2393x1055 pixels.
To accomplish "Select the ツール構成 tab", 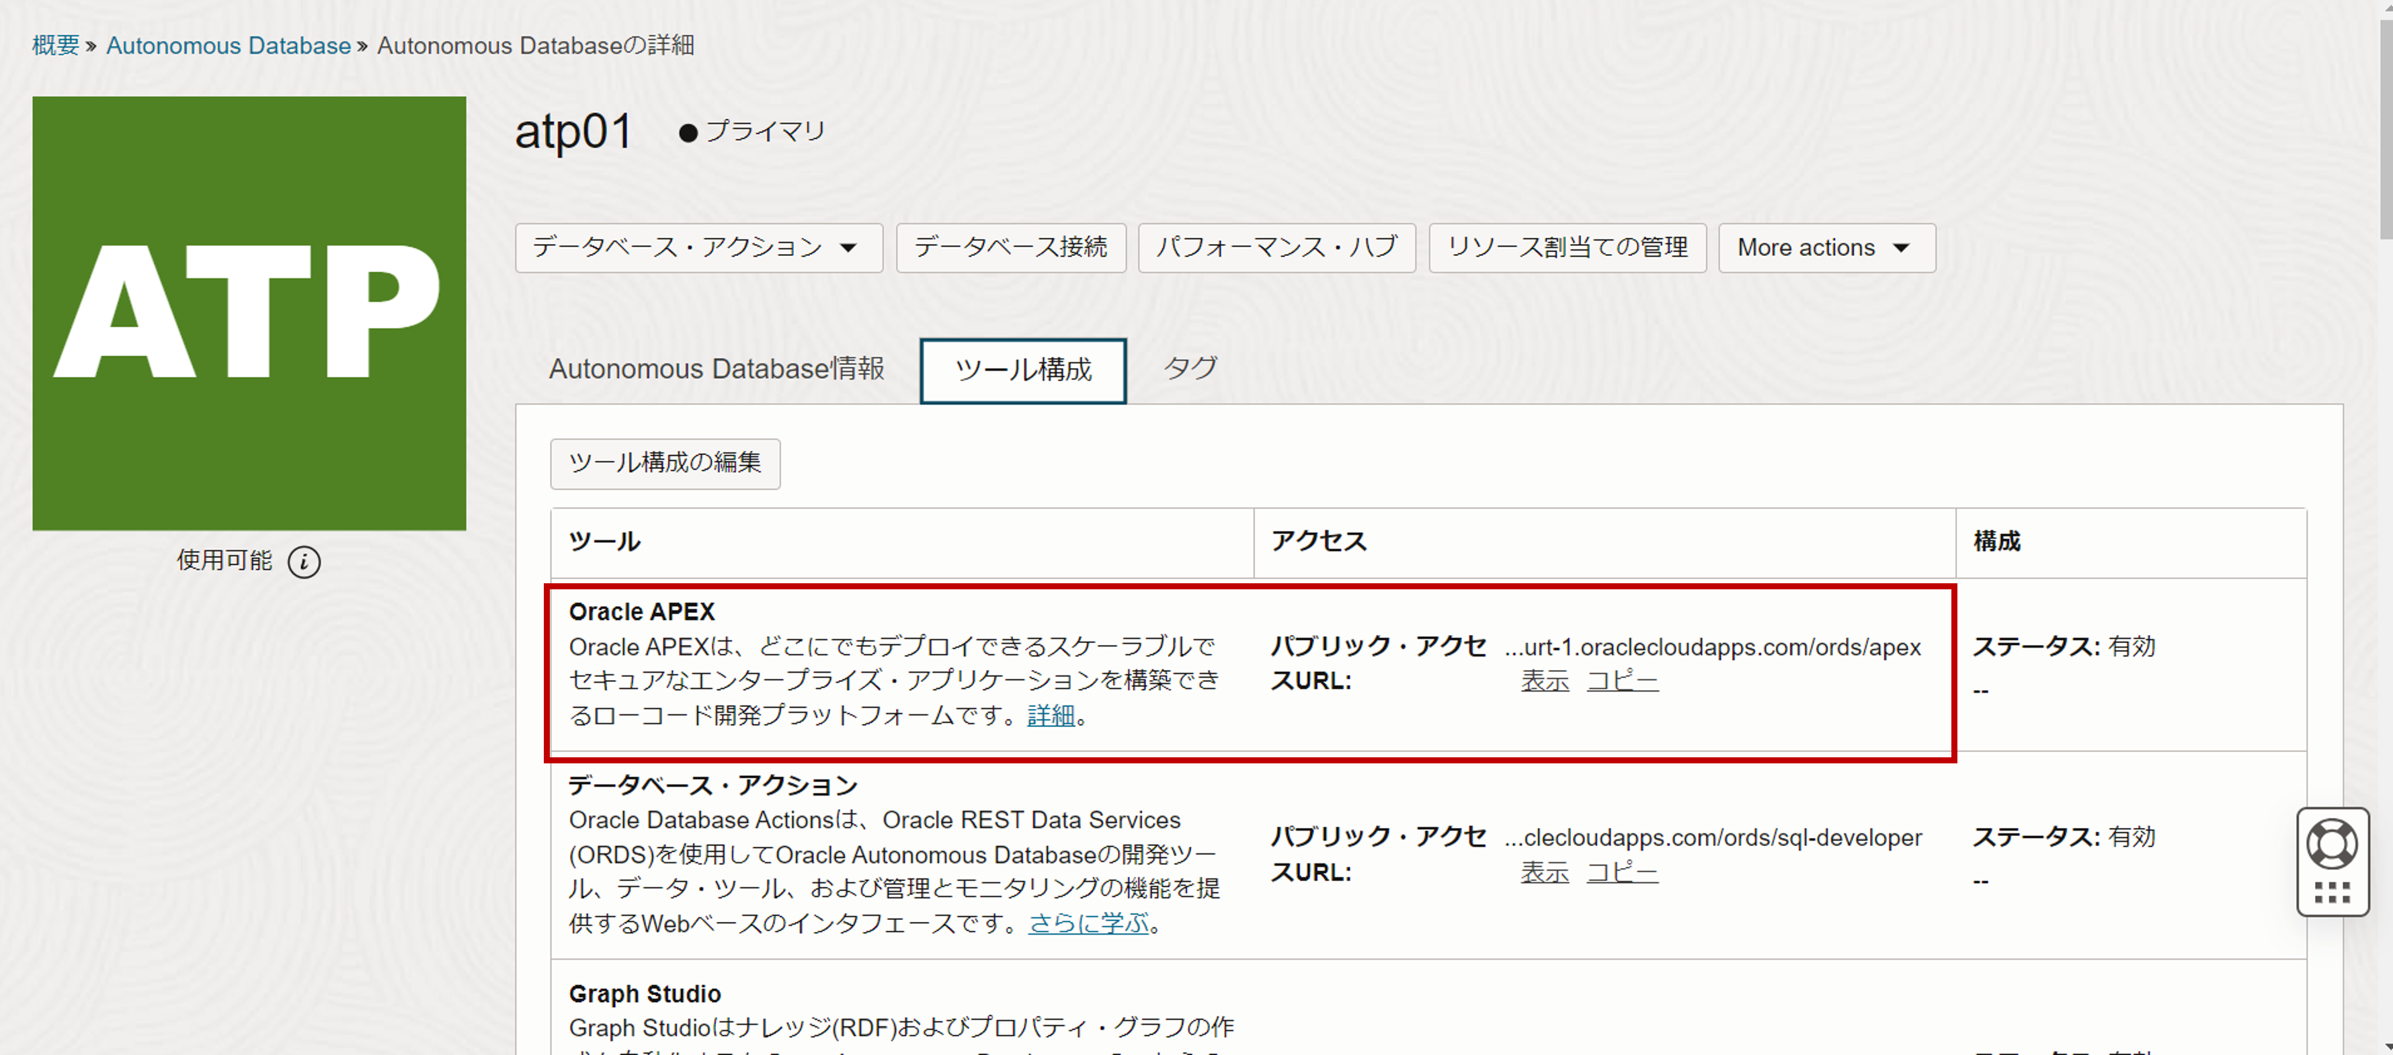I will pyautogui.click(x=1023, y=370).
